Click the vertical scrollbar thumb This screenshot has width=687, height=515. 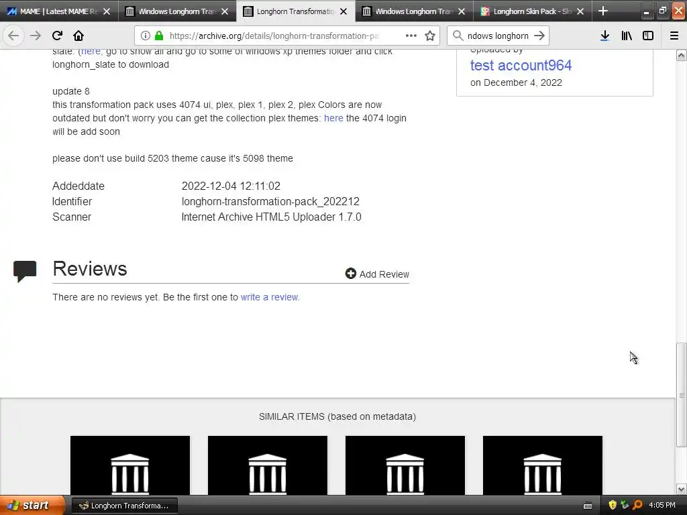click(x=681, y=395)
